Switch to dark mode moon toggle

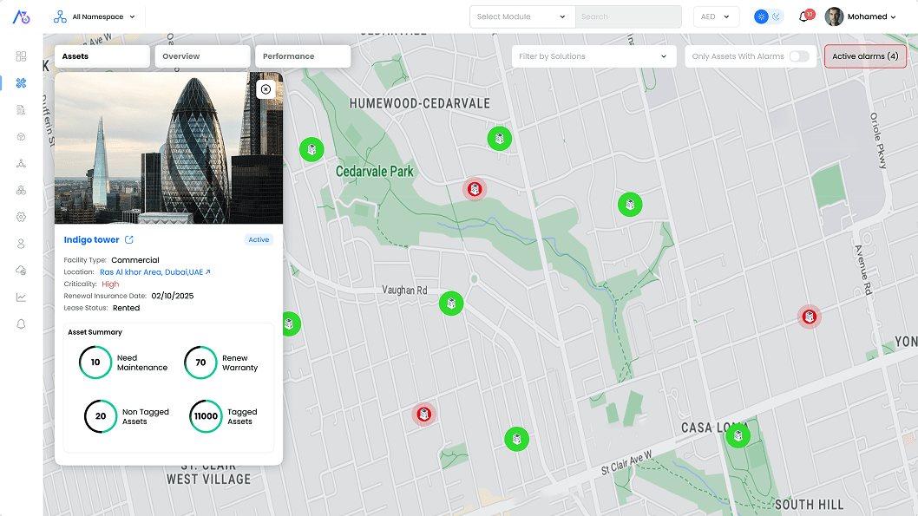(777, 16)
